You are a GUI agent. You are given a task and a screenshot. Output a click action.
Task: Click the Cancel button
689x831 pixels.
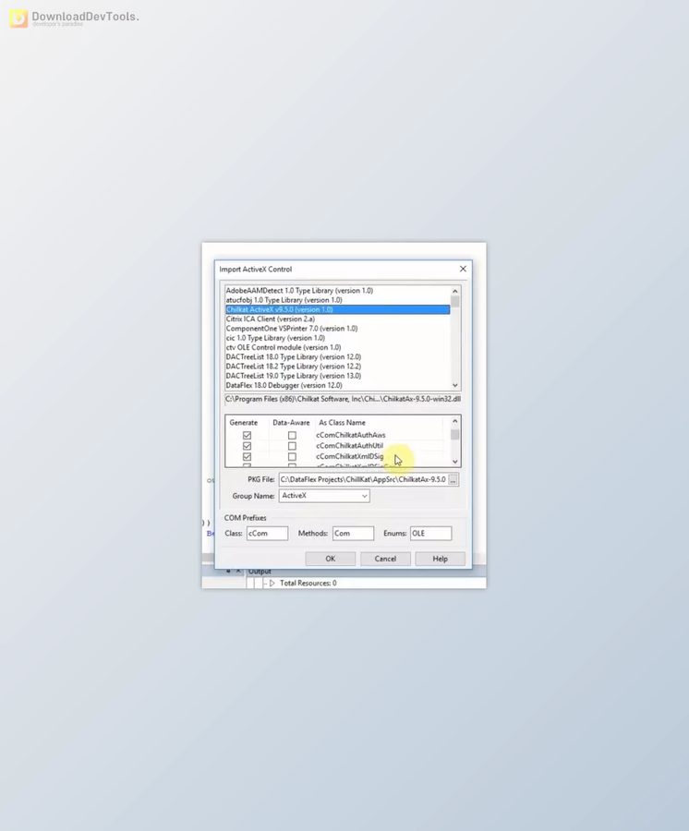click(385, 559)
